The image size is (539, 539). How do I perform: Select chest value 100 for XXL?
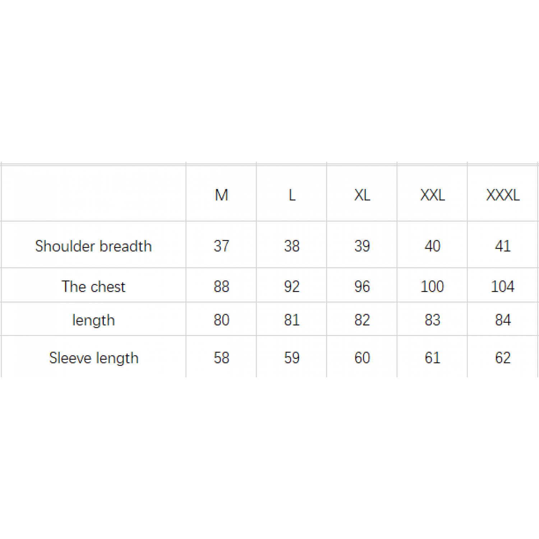432,287
